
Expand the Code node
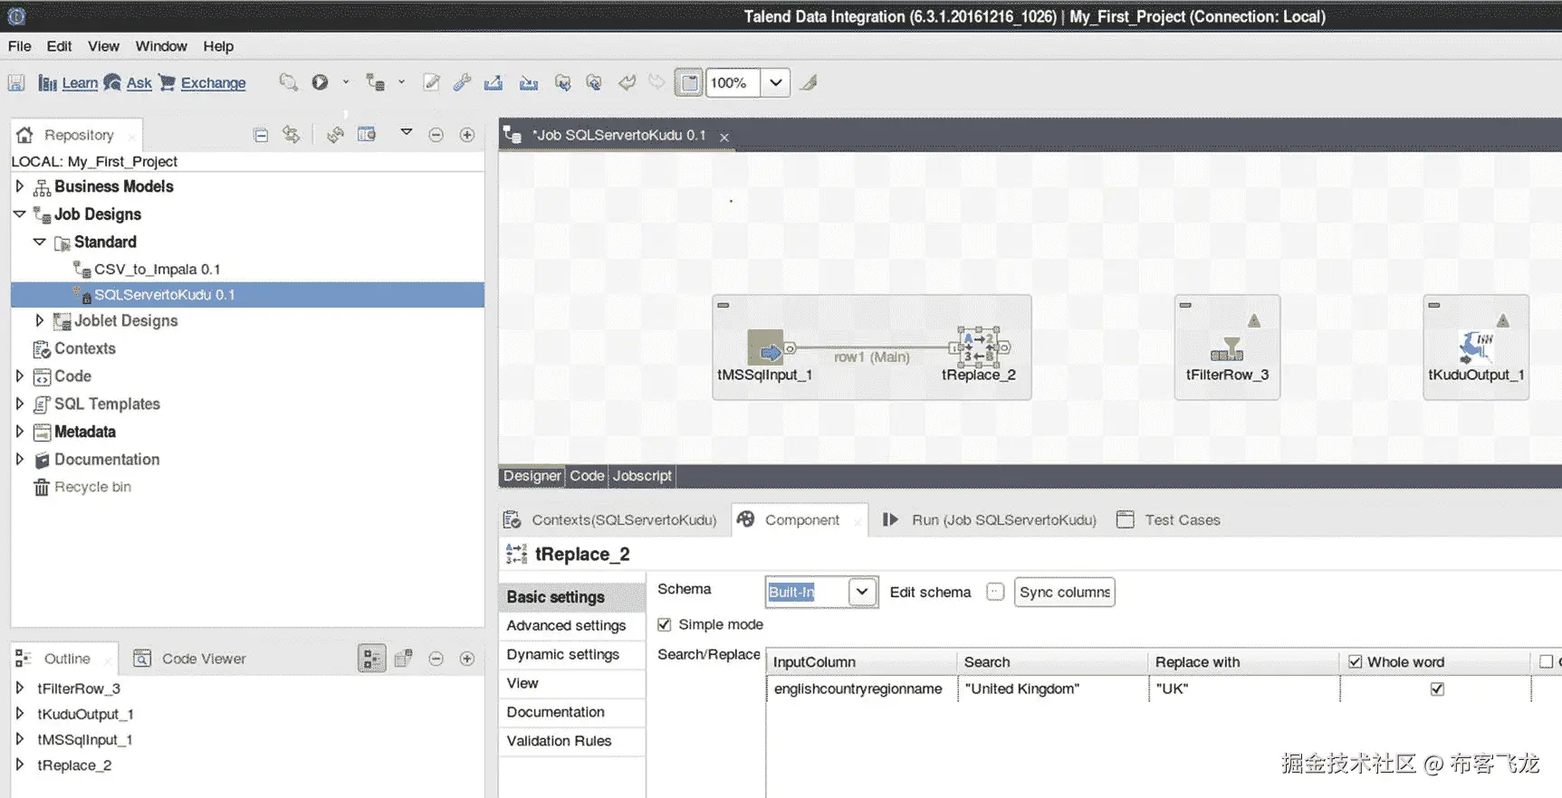20,375
